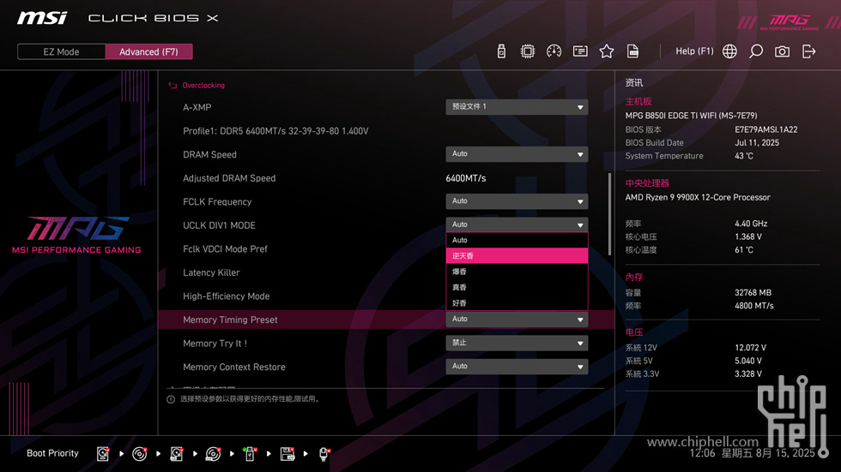
Task: Open Favorites via the star icon
Action: point(607,51)
